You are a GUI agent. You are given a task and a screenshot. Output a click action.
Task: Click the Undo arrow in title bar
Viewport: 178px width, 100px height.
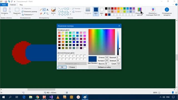click(x=9, y=1)
